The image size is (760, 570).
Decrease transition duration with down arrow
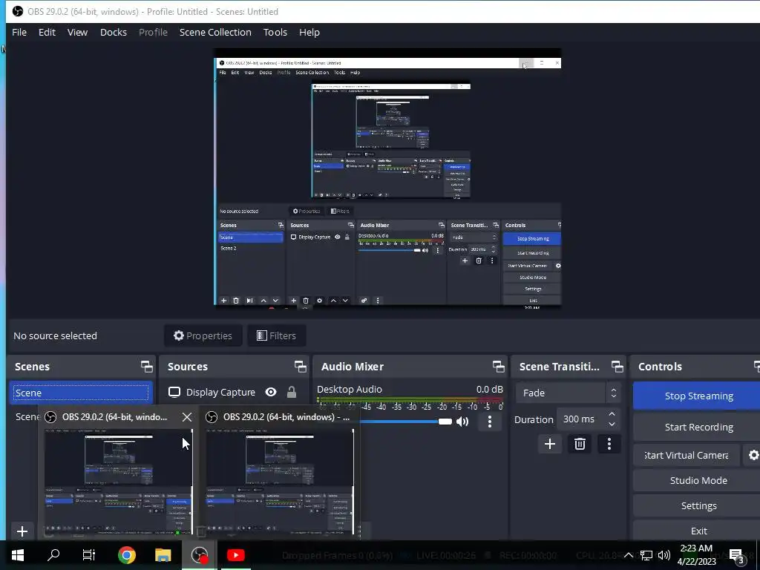612,424
